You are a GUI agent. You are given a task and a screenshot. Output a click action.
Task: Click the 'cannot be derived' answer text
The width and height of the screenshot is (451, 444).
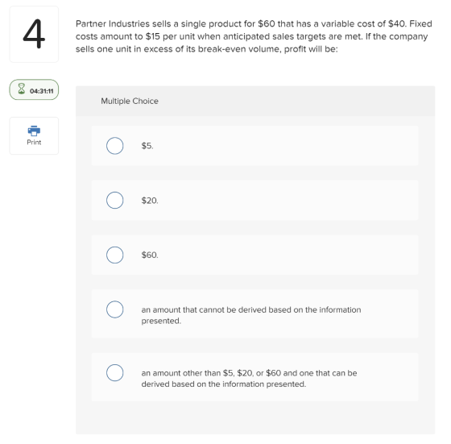[x=251, y=315]
